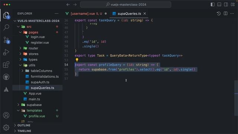The image size is (238, 134).
Task: Open the Manage gear icon
Action: click(6, 127)
